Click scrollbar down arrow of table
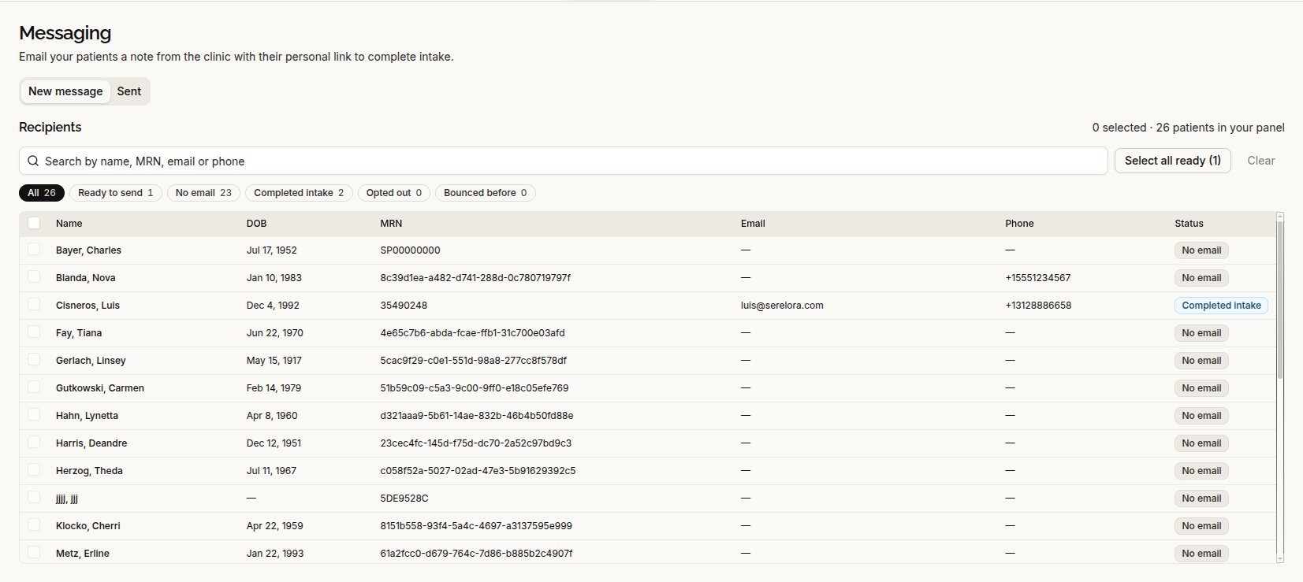The width and height of the screenshot is (1303, 582). click(1280, 559)
